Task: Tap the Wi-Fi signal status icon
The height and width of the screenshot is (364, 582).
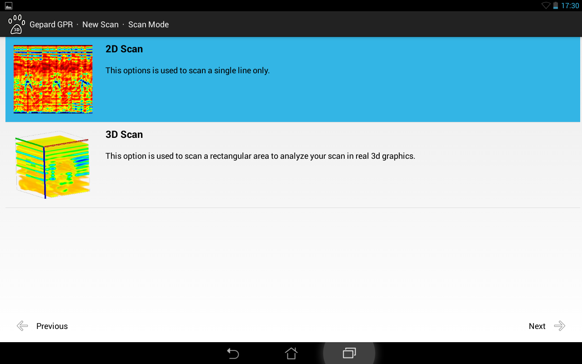Action: (546, 5)
